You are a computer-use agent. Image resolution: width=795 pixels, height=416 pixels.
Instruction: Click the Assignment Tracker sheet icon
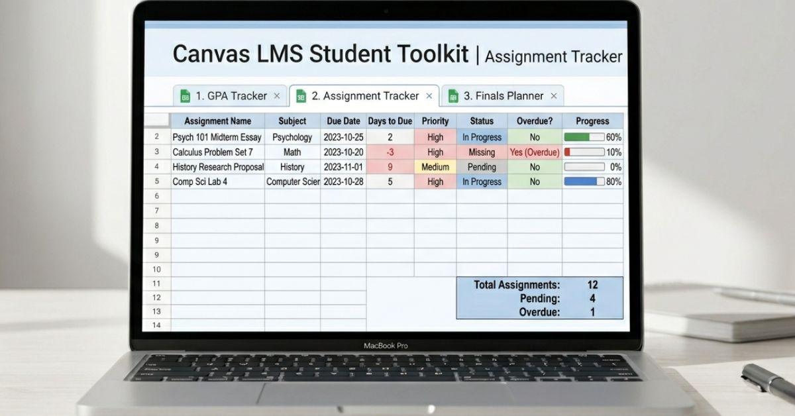[x=301, y=97]
